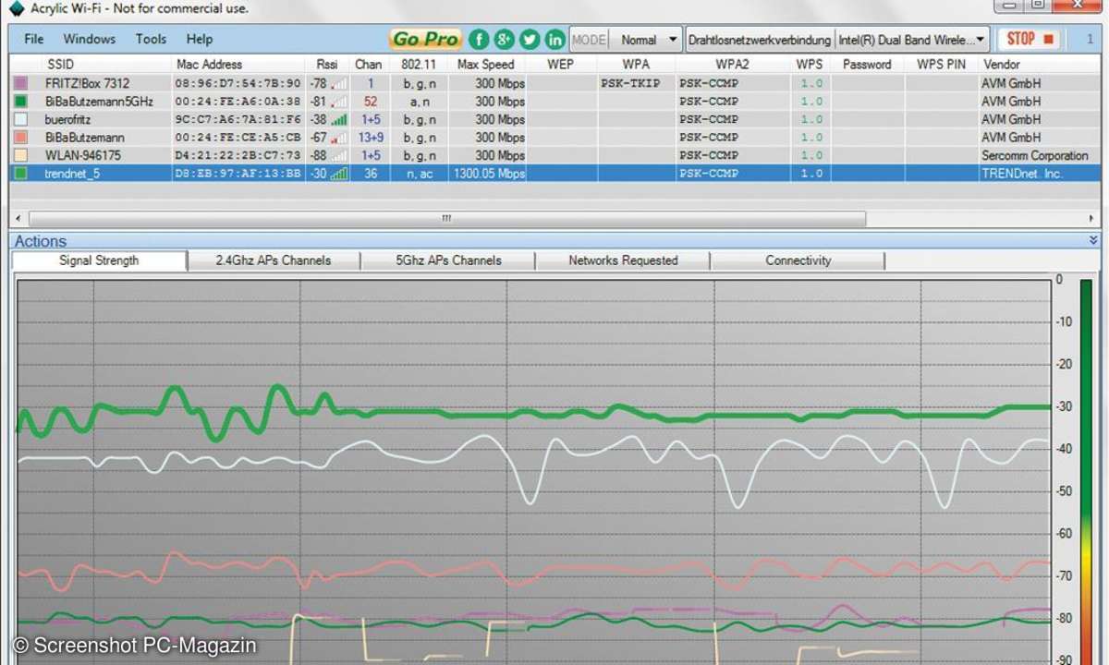Image resolution: width=1109 pixels, height=665 pixels.
Task: Open the Normal mode dropdown
Action: coord(646,40)
